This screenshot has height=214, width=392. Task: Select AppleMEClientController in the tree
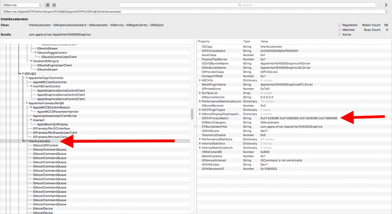pos(50,82)
